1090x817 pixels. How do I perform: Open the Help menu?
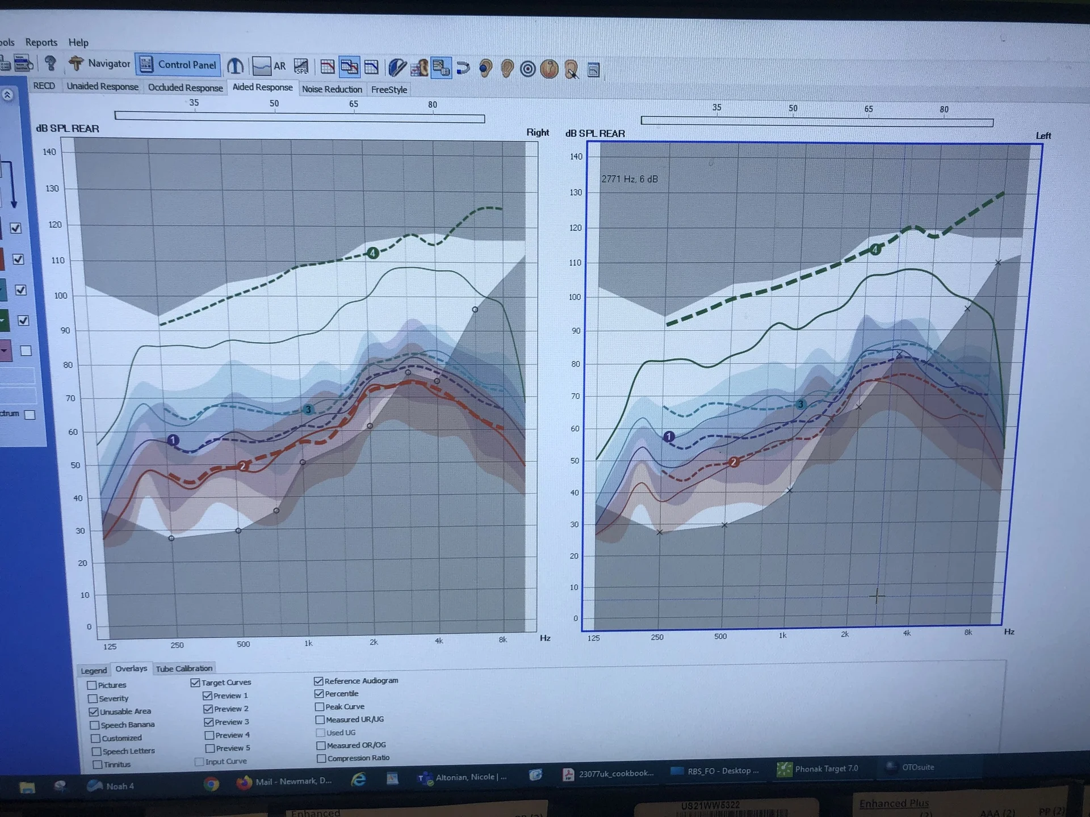78,43
